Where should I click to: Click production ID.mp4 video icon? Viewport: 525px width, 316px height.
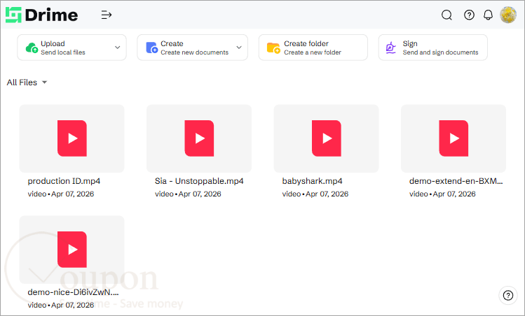72,138
